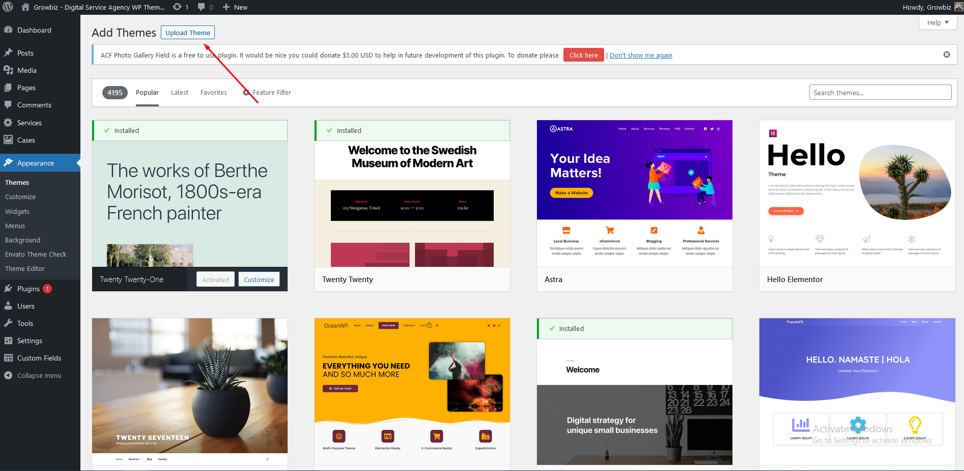The height and width of the screenshot is (471, 964).
Task: Click the Tools wrench icon
Action: (x=8, y=323)
